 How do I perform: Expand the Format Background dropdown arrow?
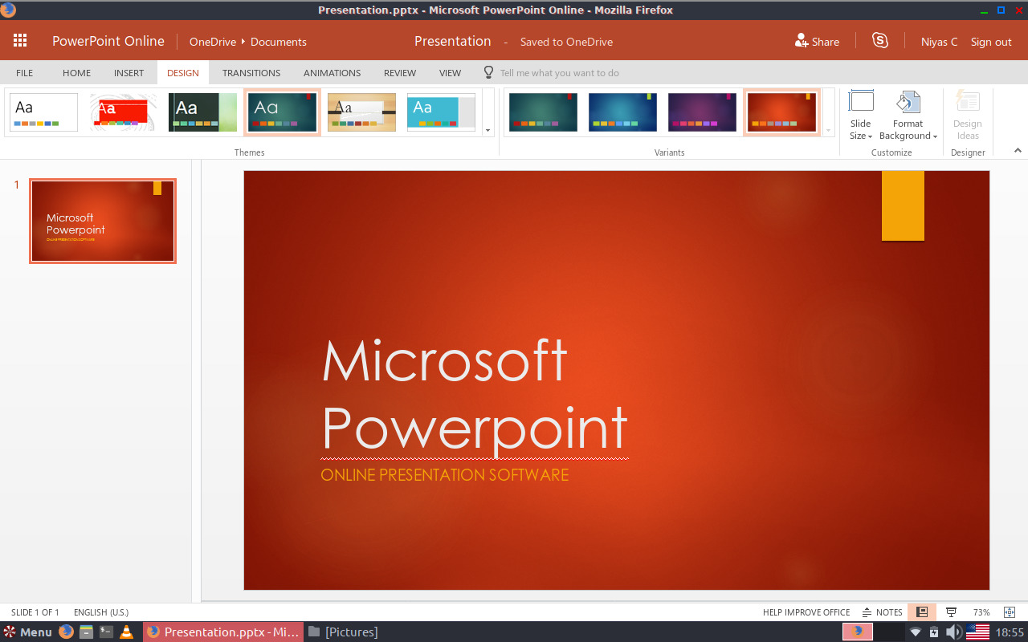(x=934, y=136)
